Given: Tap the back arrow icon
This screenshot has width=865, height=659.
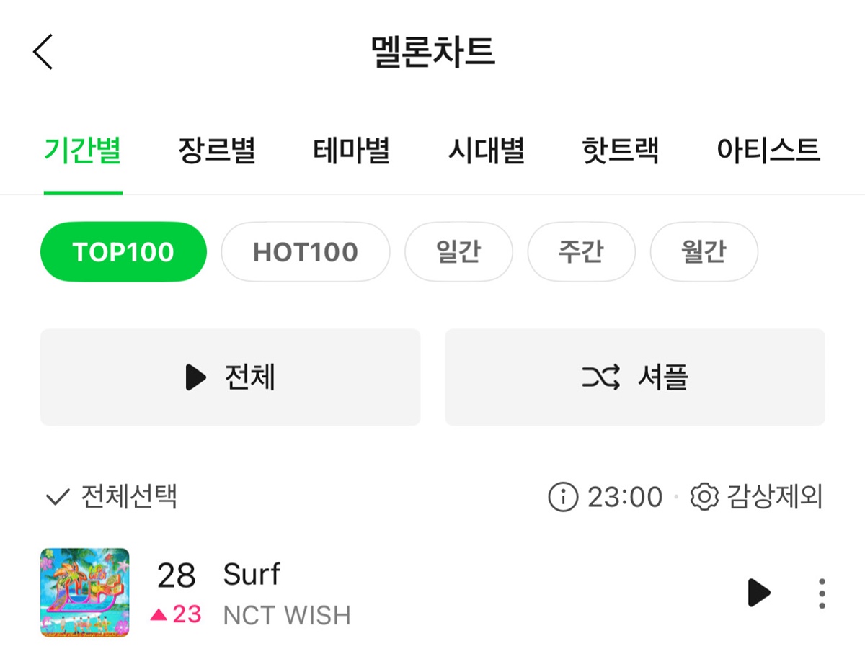Looking at the screenshot, I should pyautogui.click(x=43, y=52).
